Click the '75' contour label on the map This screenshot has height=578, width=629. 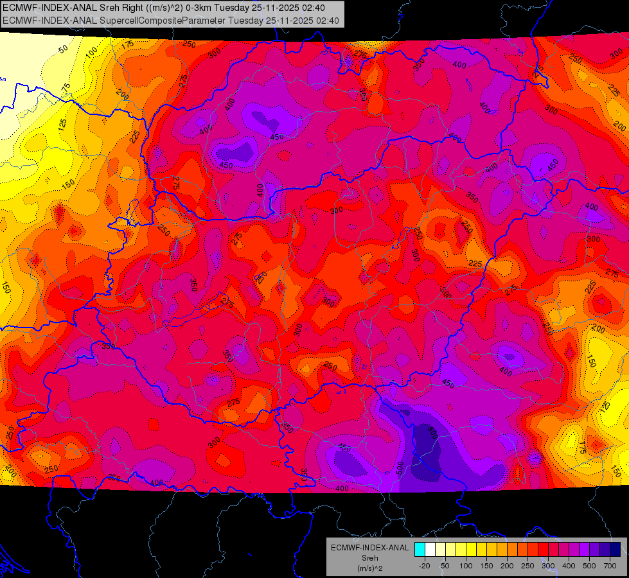(x=66, y=87)
